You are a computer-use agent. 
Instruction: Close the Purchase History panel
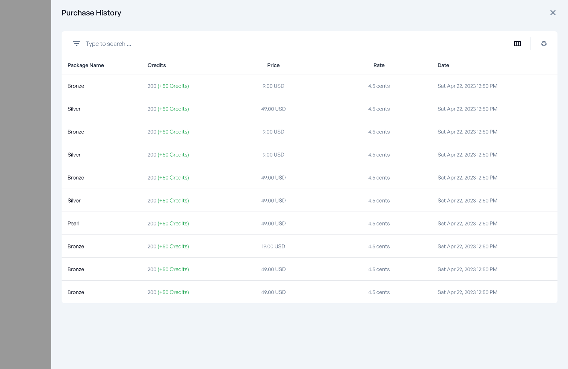tap(553, 13)
